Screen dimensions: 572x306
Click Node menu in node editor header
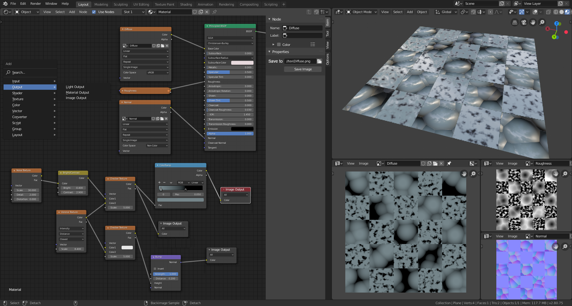(x=83, y=12)
